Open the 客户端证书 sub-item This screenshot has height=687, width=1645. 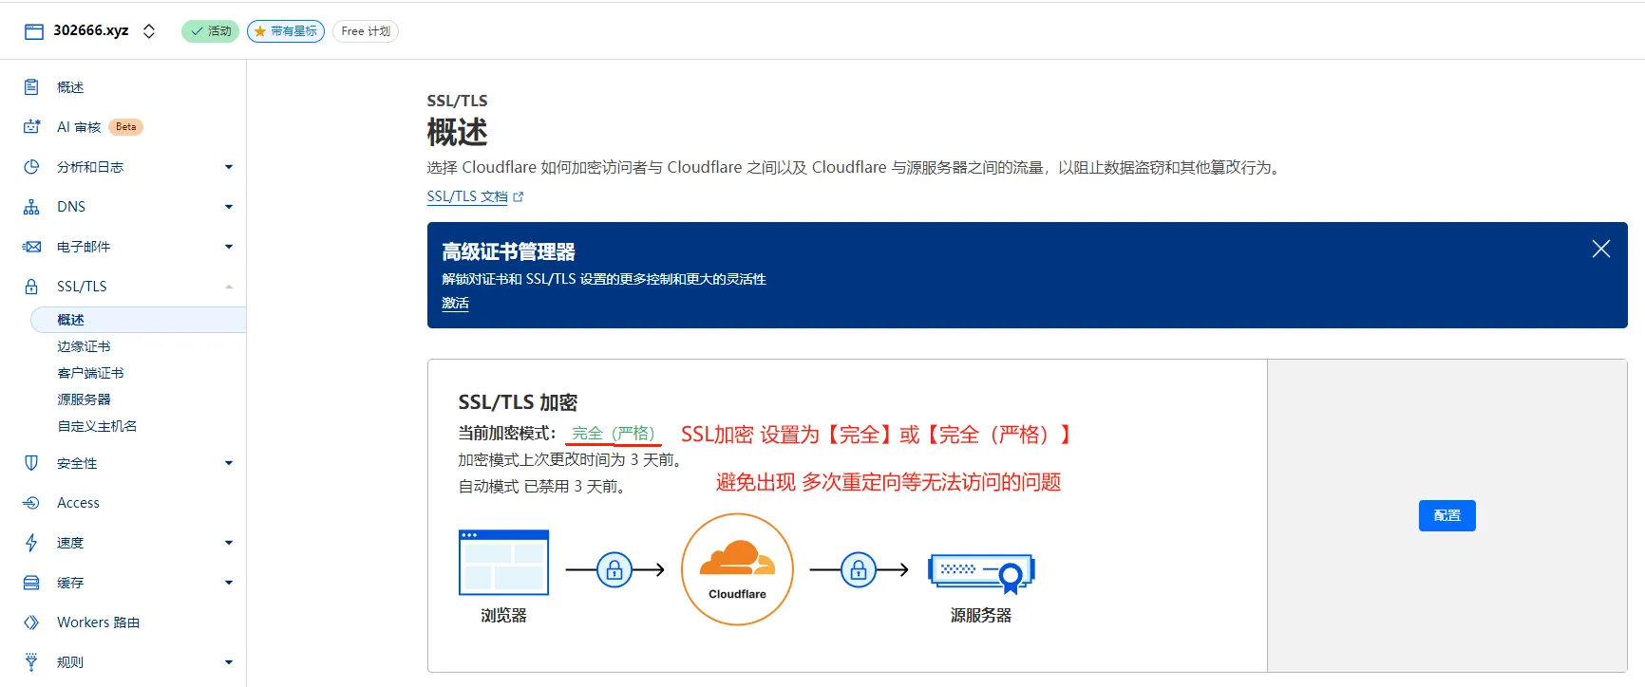[x=90, y=373]
